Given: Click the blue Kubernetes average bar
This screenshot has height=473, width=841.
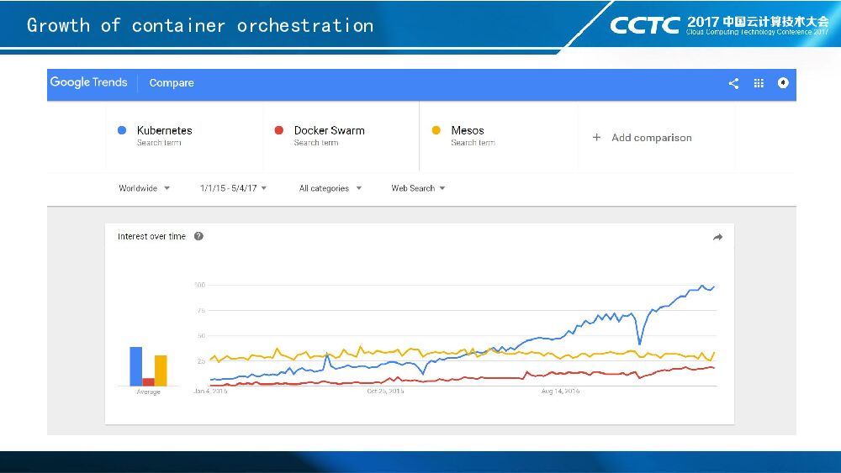Looking at the screenshot, I should pyautogui.click(x=136, y=366).
